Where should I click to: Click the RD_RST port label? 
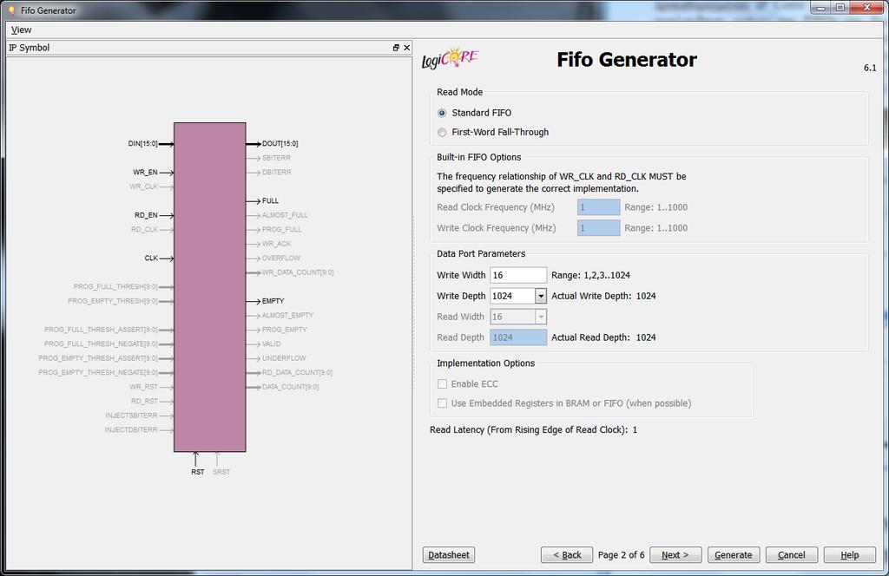click(145, 401)
